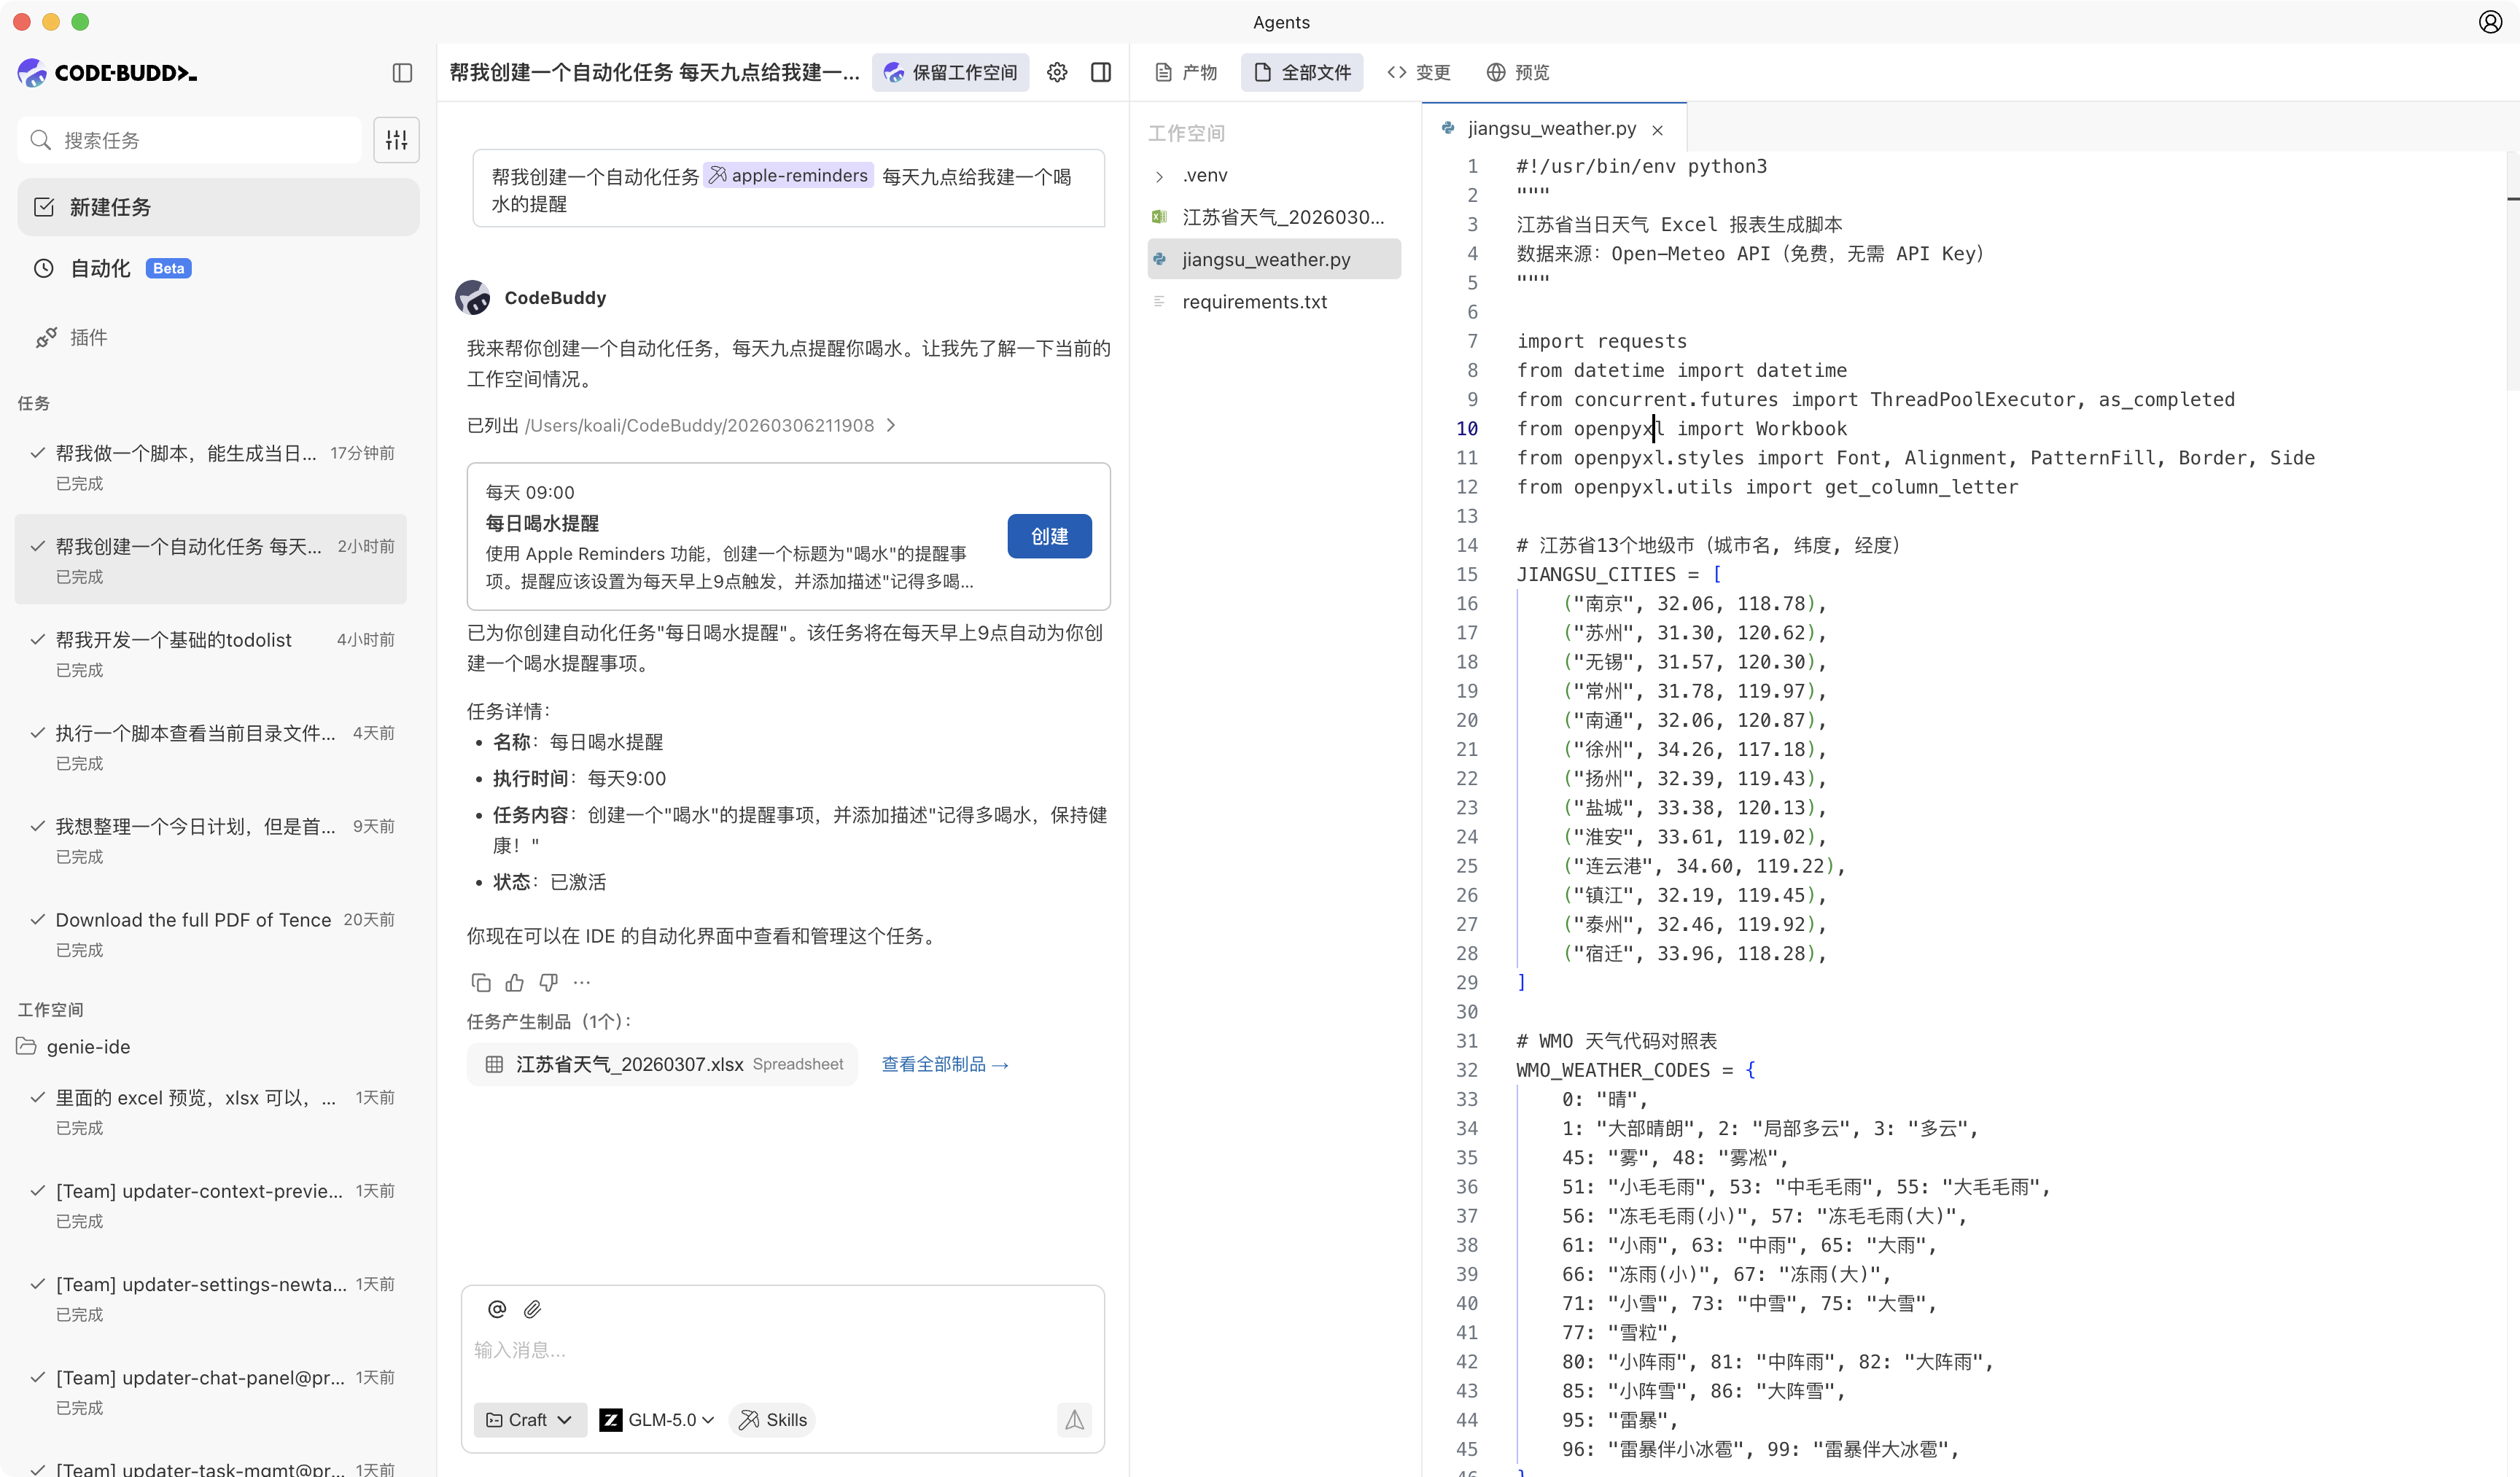This screenshot has width=2520, height=1477.
Task: Switch to the 变更 tab
Action: click(1419, 72)
